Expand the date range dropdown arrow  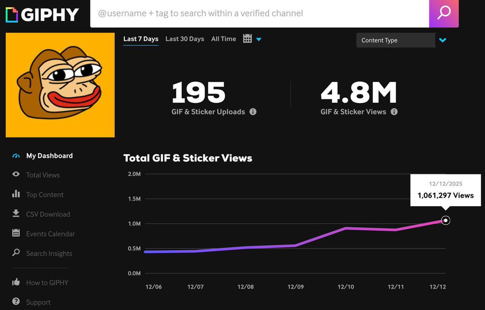pyautogui.click(x=259, y=39)
